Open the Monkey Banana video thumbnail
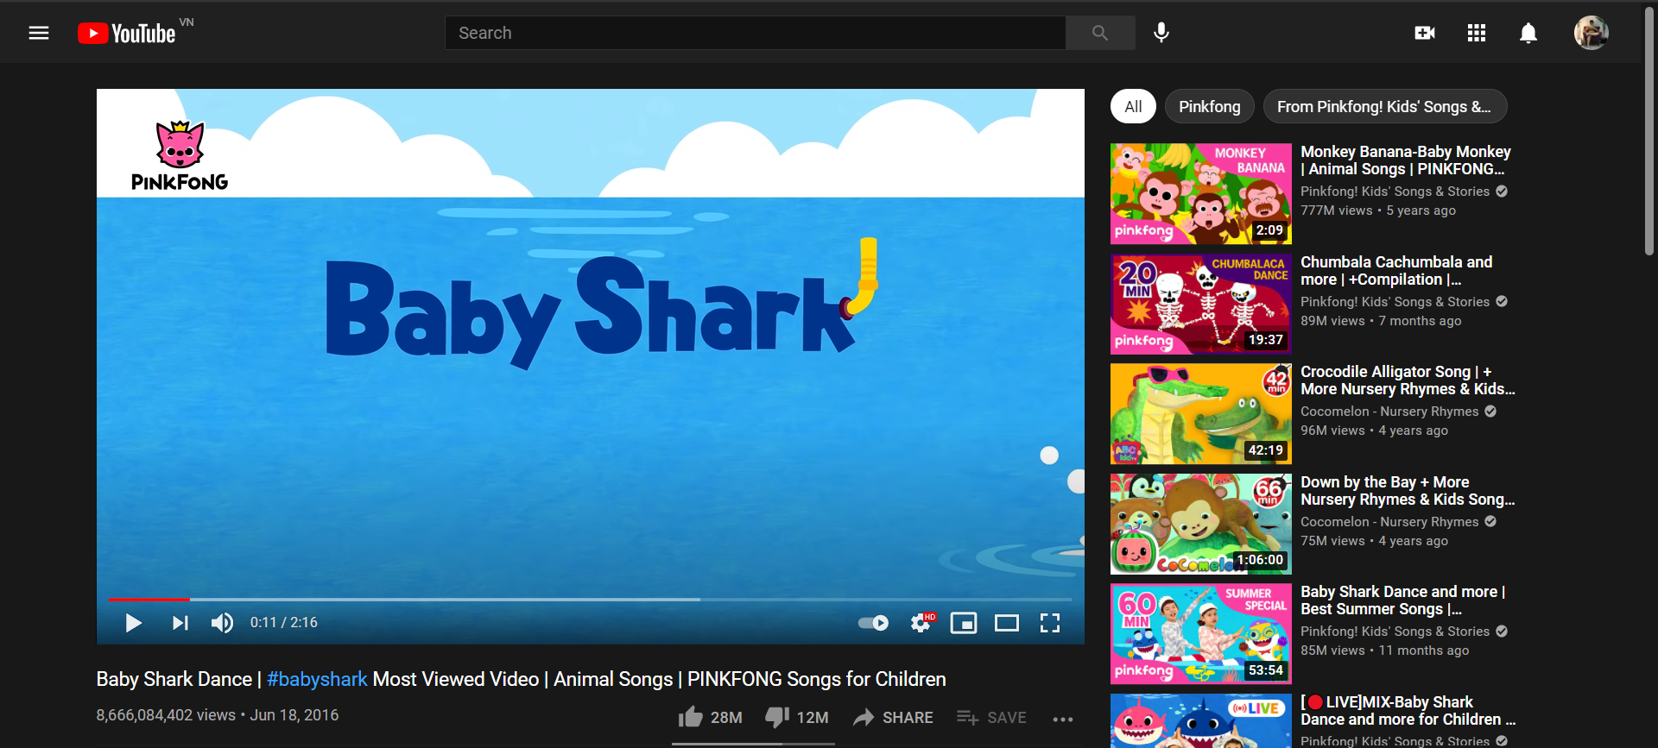This screenshot has width=1658, height=748. coord(1200,194)
